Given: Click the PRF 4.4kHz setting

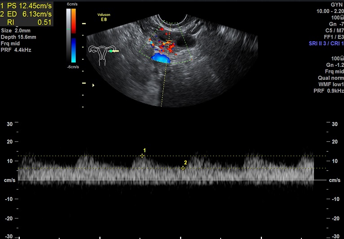Looking at the screenshot, I should coord(16,50).
